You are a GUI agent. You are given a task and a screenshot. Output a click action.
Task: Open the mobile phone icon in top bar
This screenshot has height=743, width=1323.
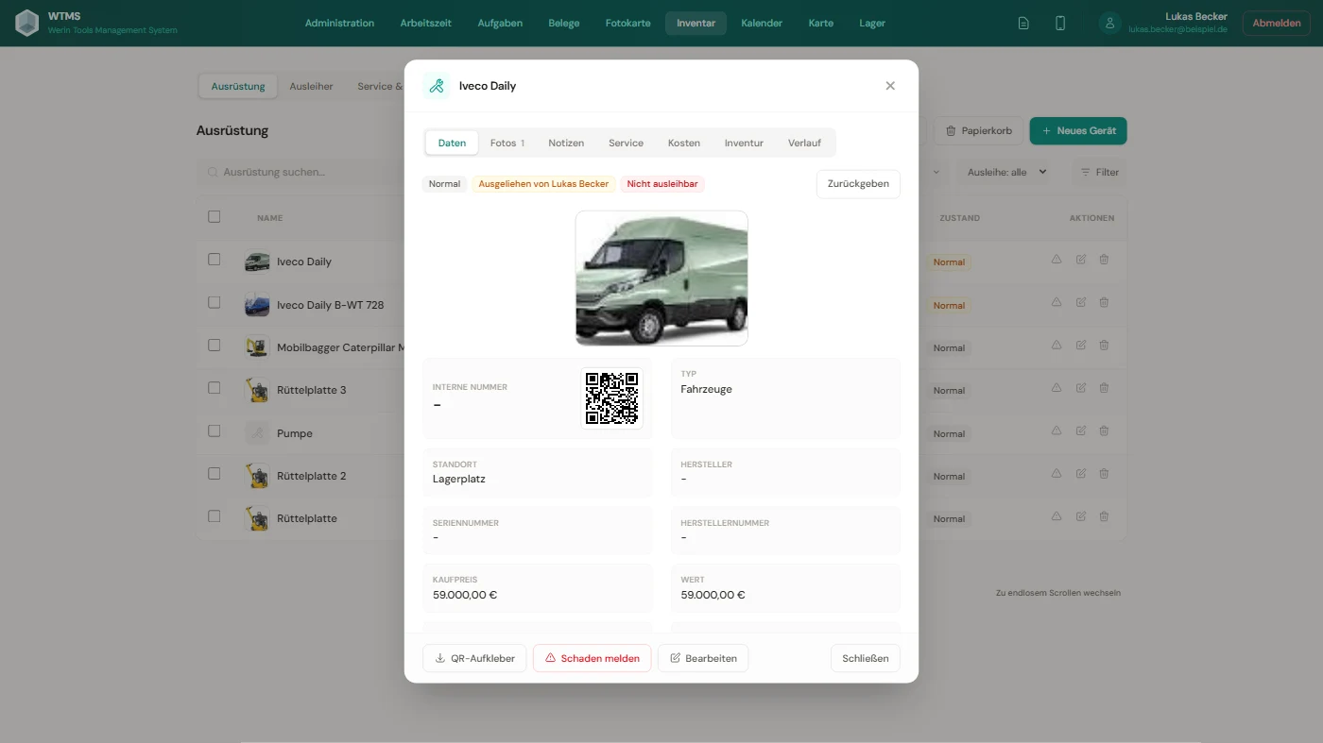click(x=1060, y=24)
